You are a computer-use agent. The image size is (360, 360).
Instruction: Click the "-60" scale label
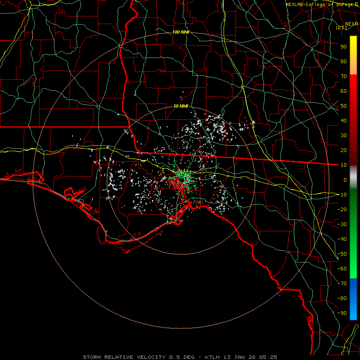click(x=342, y=269)
